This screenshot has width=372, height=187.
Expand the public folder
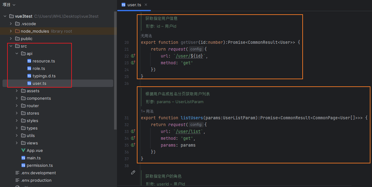[11, 39]
